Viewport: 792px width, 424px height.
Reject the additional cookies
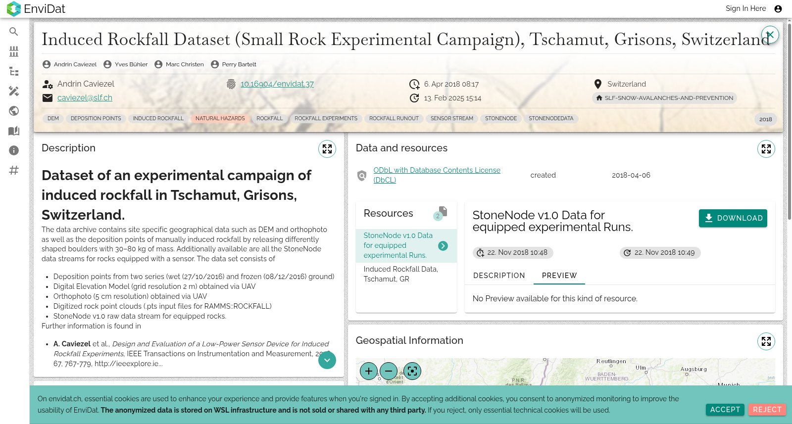pos(767,410)
